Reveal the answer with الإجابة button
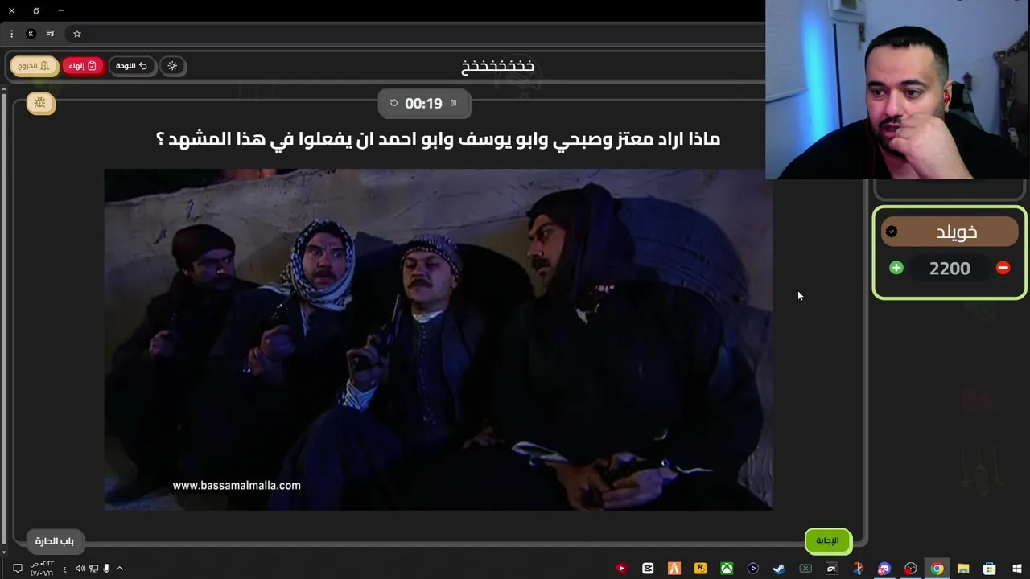 827,540
